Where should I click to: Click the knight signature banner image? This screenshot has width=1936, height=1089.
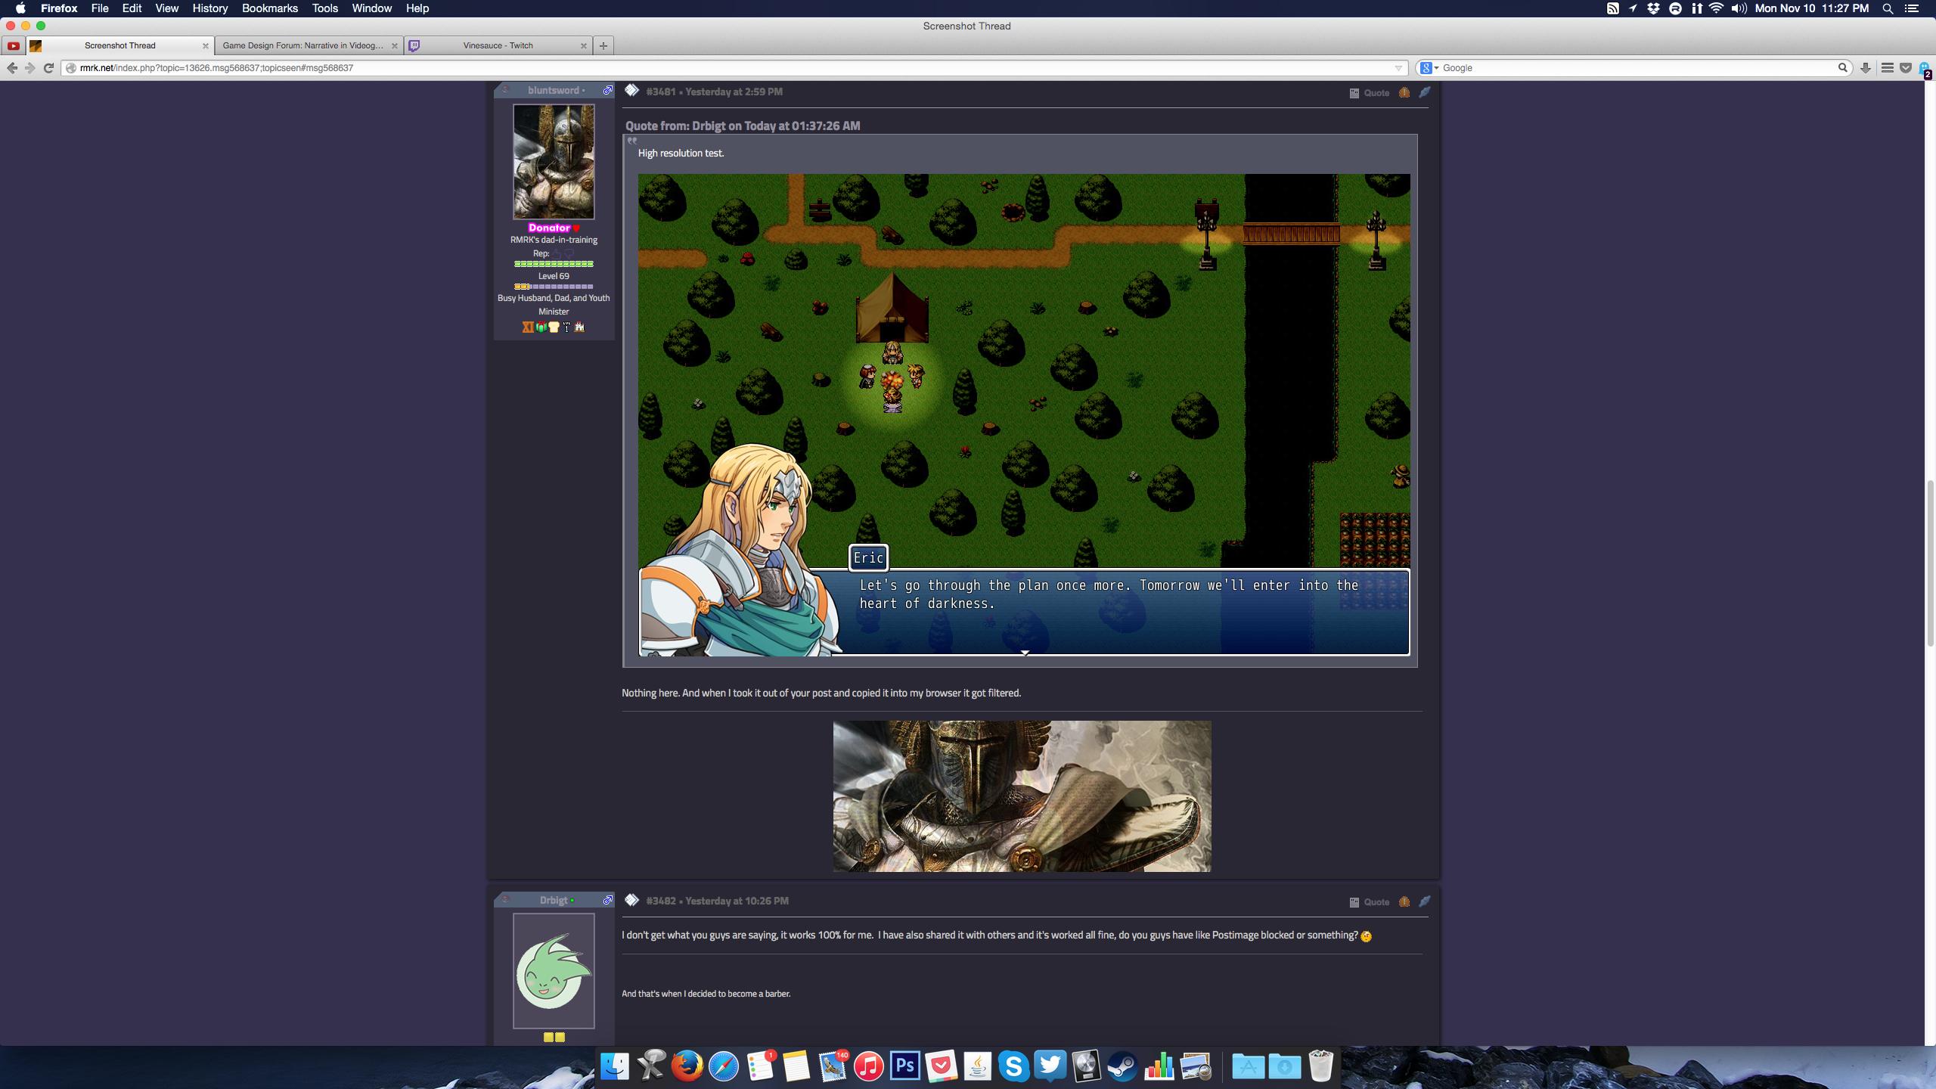(x=1022, y=796)
